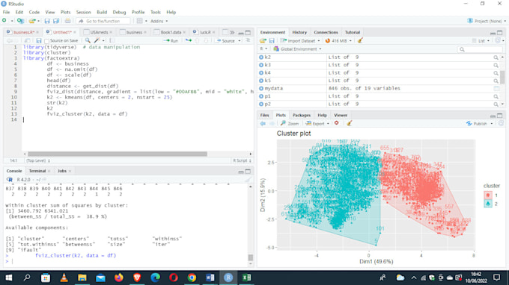The height and width of the screenshot is (285, 509).
Task: Expand the p1 object blue toggle
Action: (261, 96)
